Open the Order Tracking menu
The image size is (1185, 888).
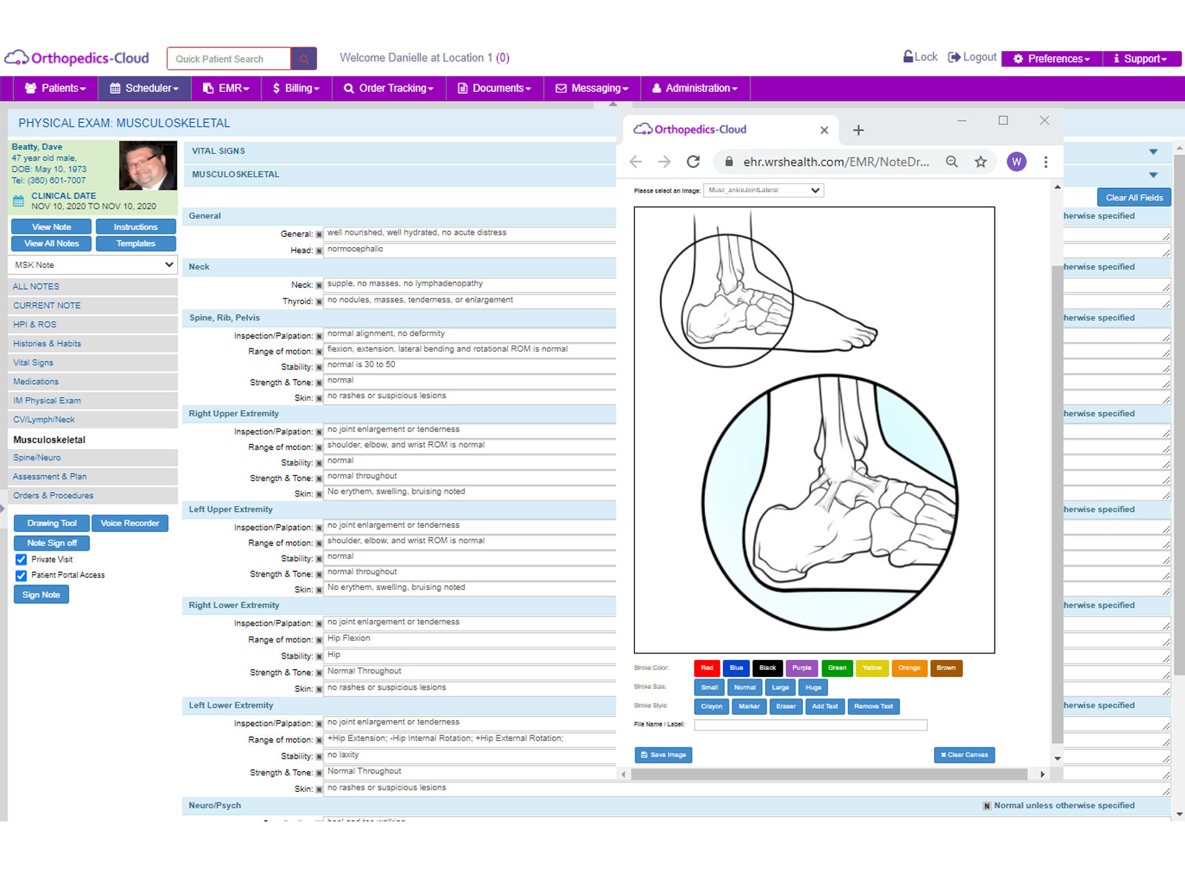pos(389,88)
